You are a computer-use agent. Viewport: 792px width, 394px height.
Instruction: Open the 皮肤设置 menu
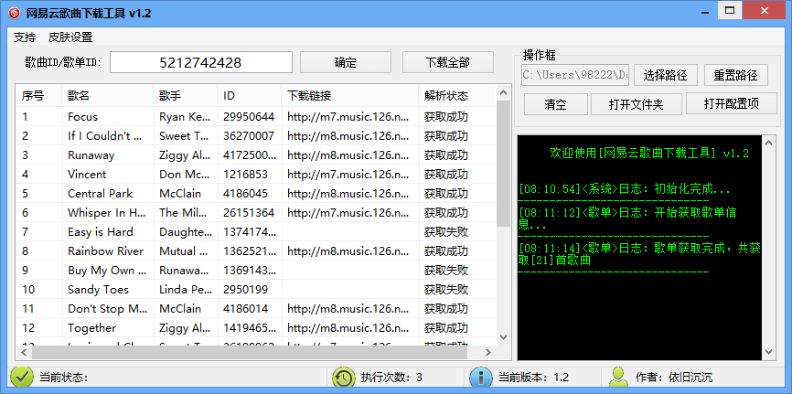(70, 37)
